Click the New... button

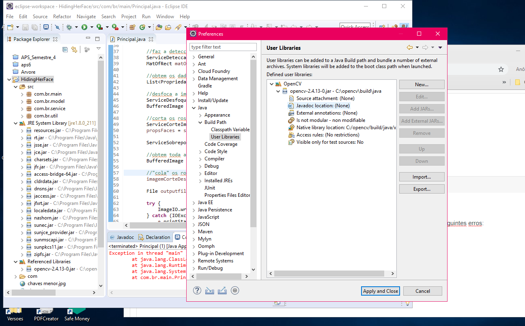click(x=422, y=85)
